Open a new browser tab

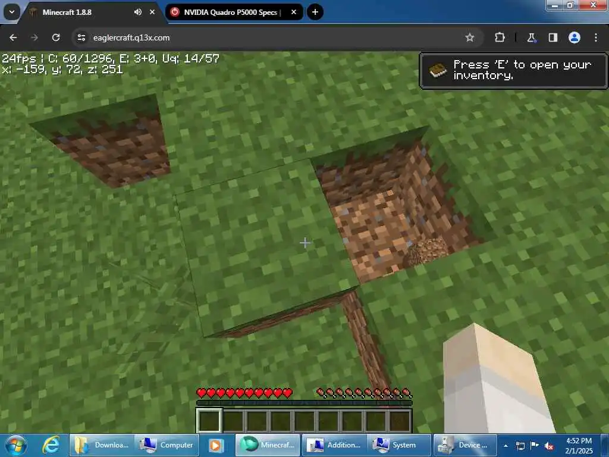pyautogui.click(x=315, y=12)
